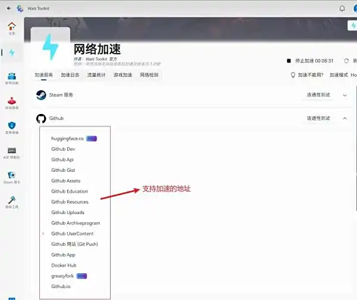The image size is (357, 300).
Task: Click the lightbulb help icon
Action: point(293,75)
